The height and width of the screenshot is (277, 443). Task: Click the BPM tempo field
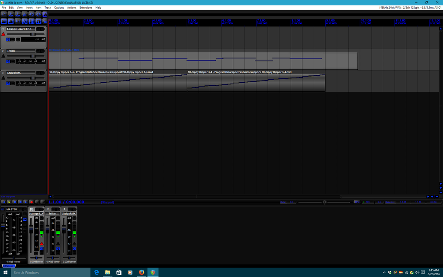pos(368,202)
